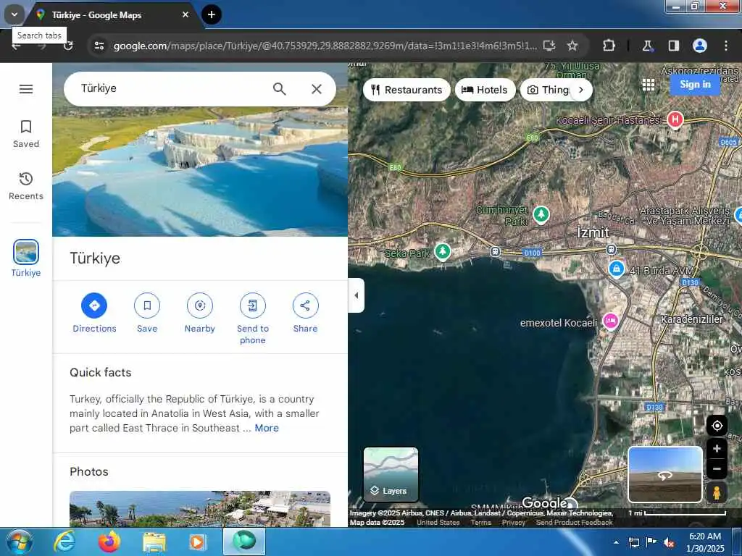Get Directions to Türkiye

point(94,313)
